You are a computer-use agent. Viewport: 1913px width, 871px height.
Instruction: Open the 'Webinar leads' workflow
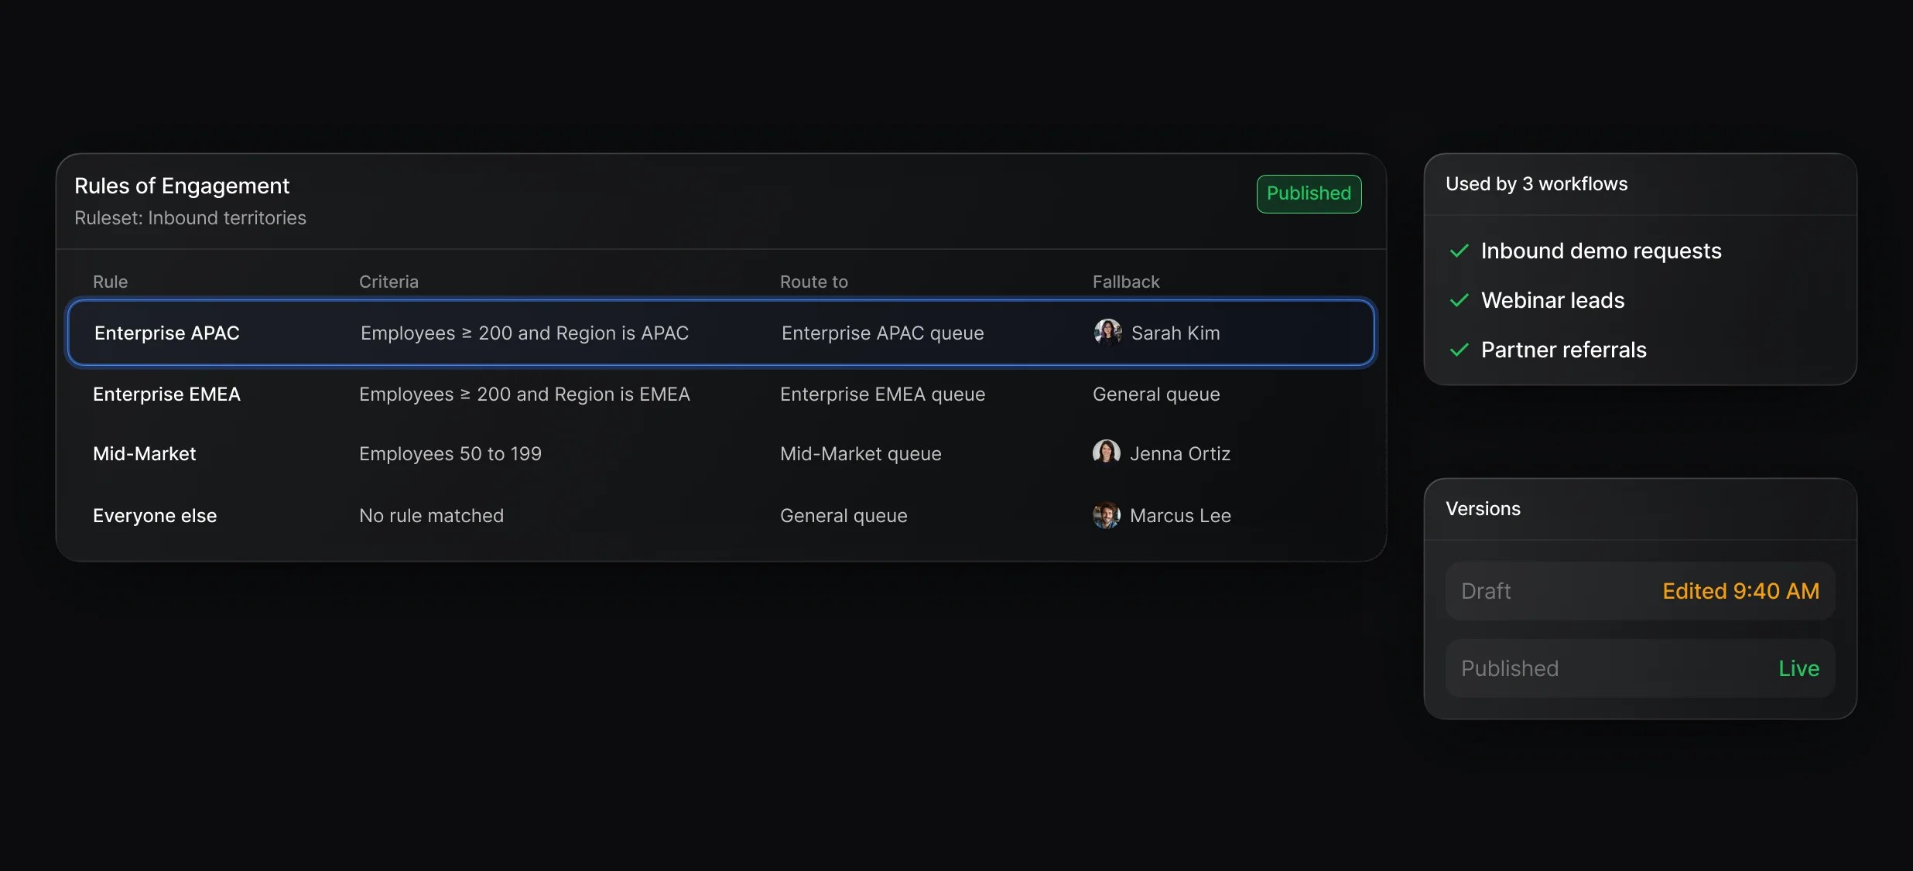click(x=1552, y=300)
